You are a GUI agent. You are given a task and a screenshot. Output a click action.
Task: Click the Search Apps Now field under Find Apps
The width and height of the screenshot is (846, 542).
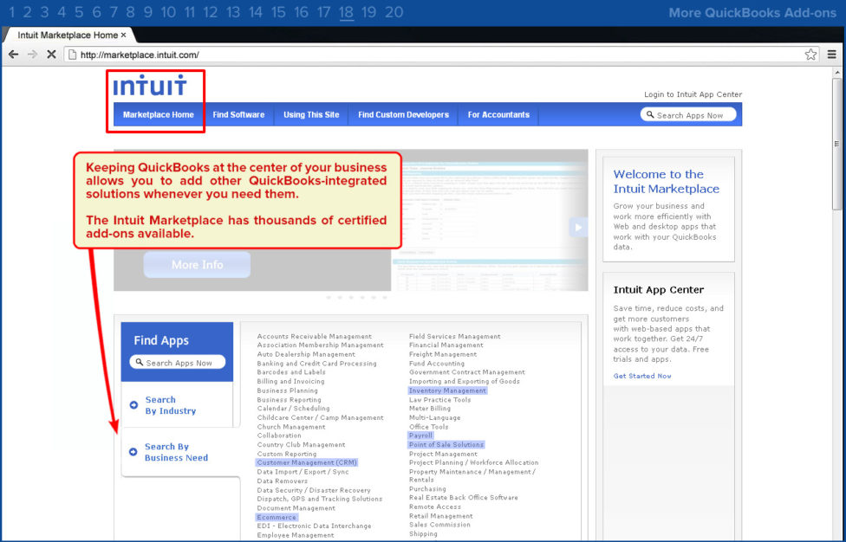pos(178,363)
